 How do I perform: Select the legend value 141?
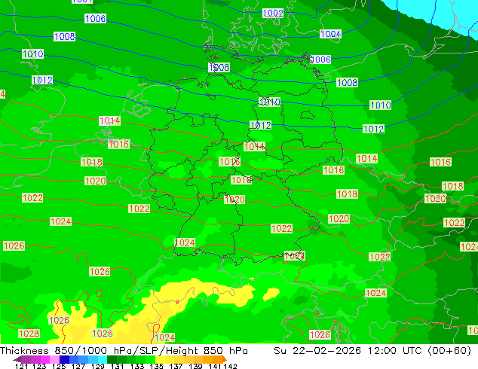click(x=215, y=366)
